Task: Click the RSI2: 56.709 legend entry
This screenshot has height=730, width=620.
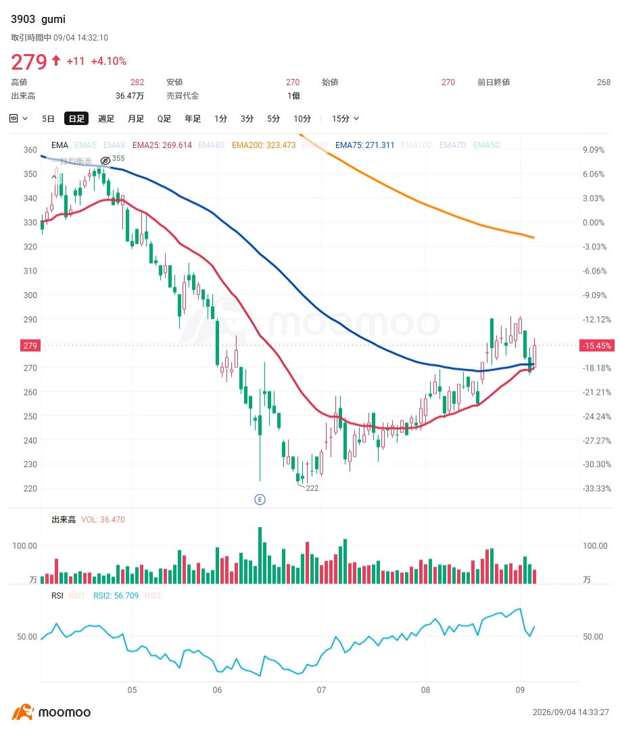Action: [116, 595]
